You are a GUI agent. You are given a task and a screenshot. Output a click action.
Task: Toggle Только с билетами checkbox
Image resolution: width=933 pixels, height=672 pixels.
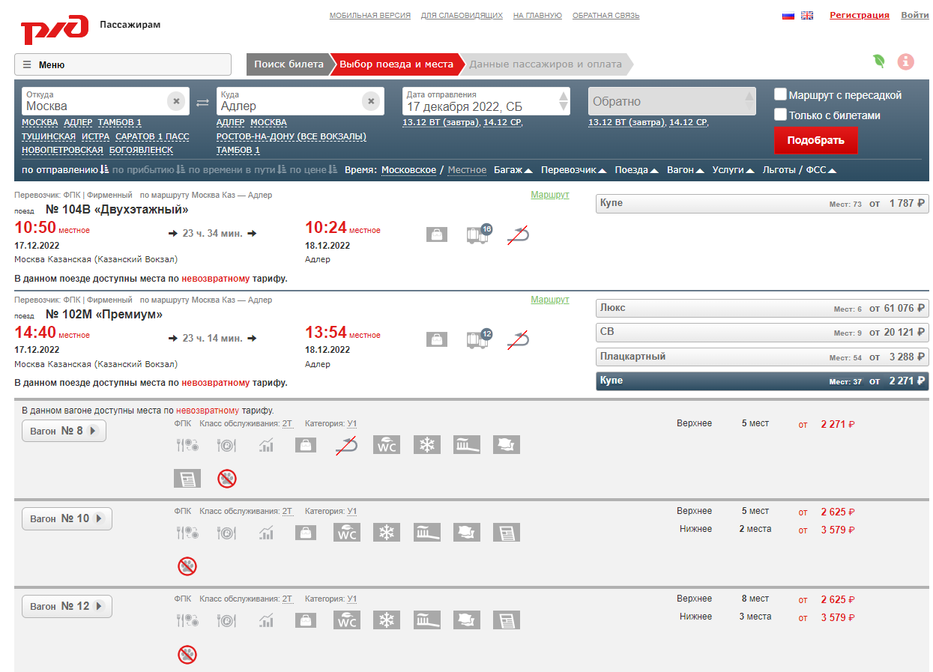click(781, 115)
